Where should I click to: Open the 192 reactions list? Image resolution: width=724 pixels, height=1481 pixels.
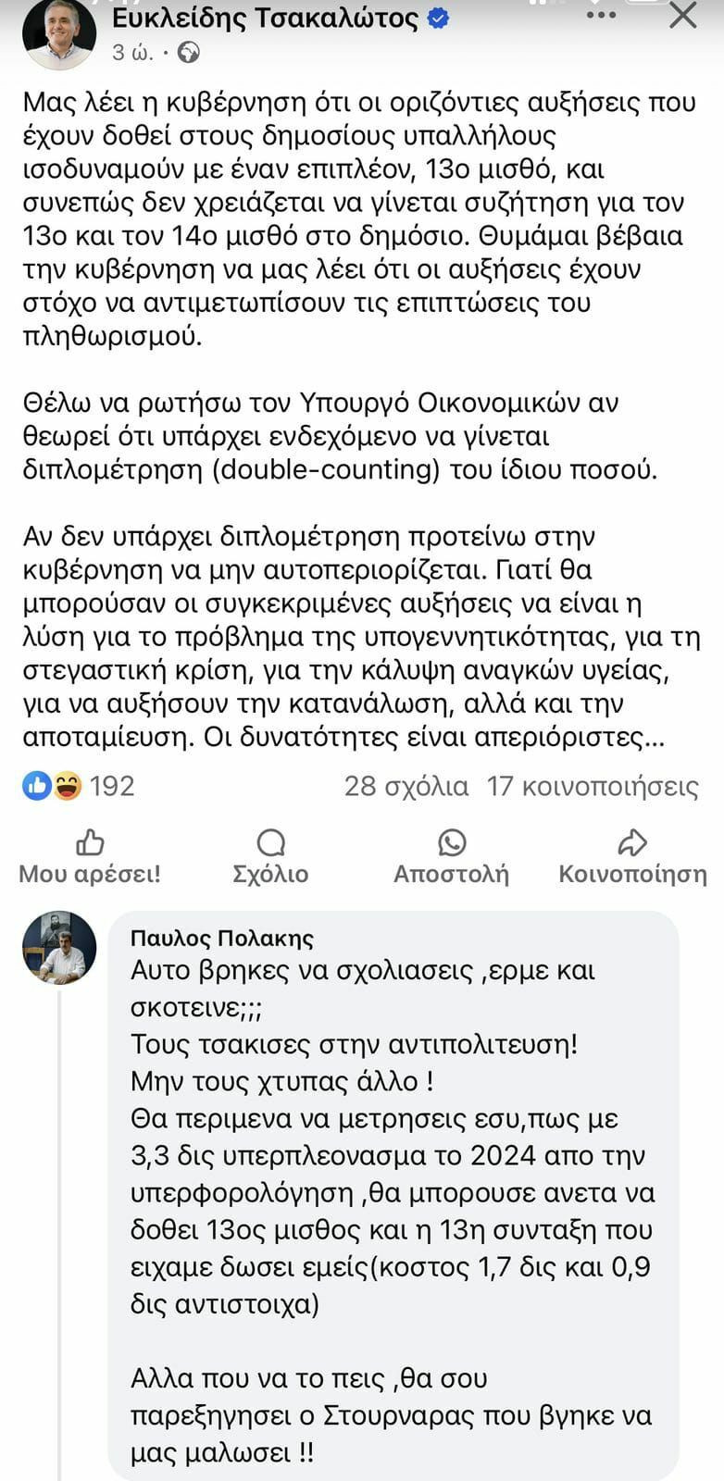click(112, 786)
